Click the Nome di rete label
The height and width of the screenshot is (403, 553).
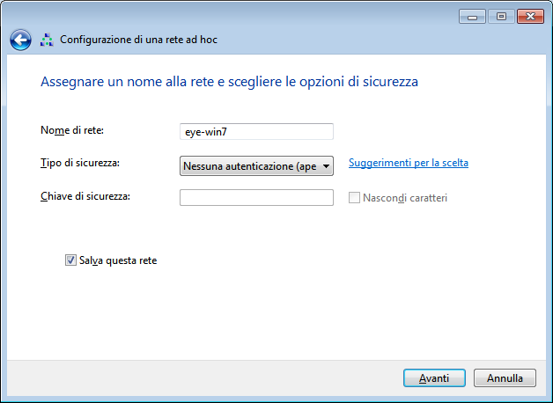tap(72, 130)
